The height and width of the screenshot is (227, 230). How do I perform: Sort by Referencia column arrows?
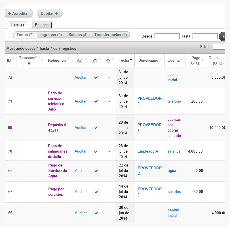(x=68, y=59)
